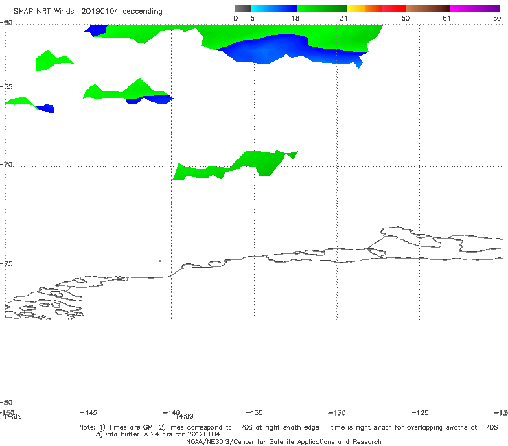Image resolution: width=508 pixels, height=446 pixels.
Task: Click the gray segment of the color bar
Action: click(242, 8)
